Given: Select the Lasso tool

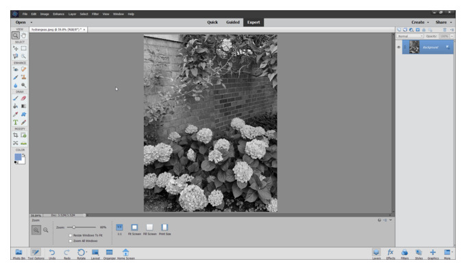Looking at the screenshot, I should 16,56.
